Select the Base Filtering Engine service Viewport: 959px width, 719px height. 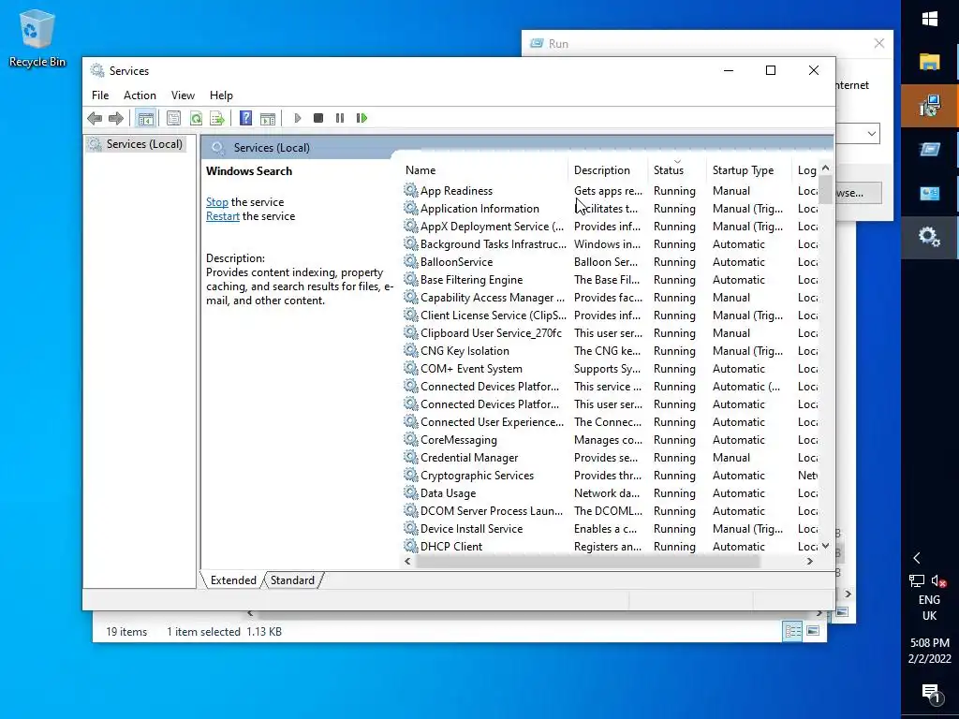pos(610,279)
